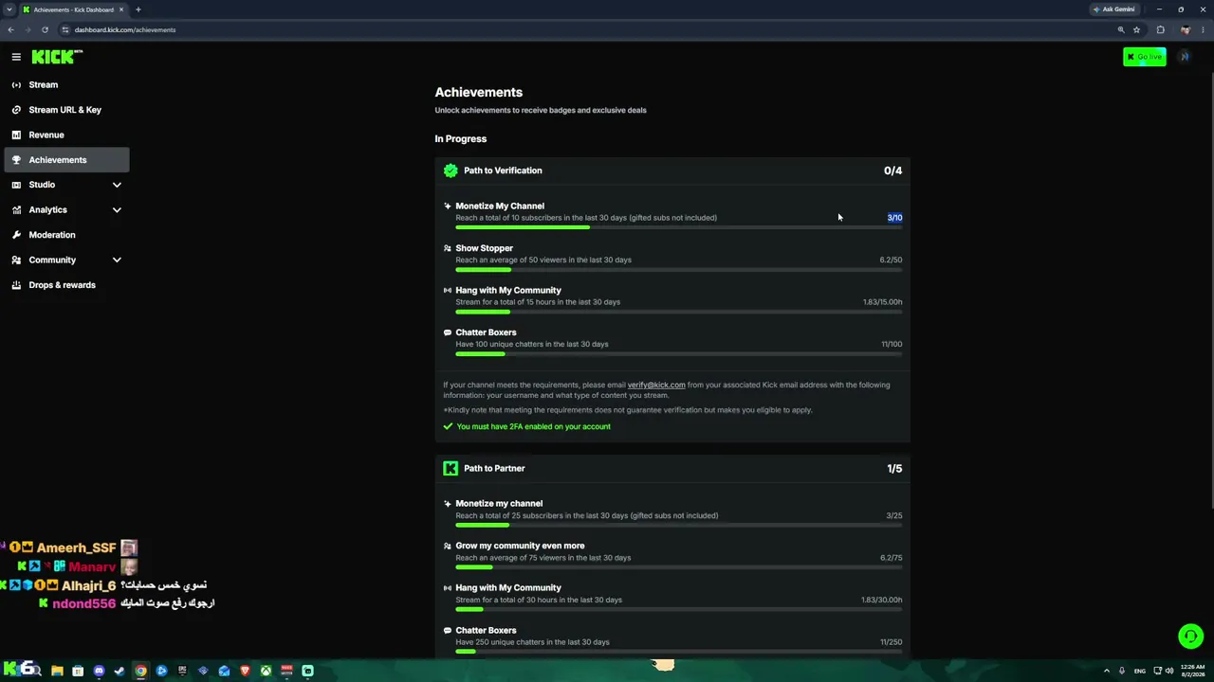Screen dimensions: 1214x682
Task: Click the Stream broadcast icon in the sidebar
Action: (x=16, y=84)
